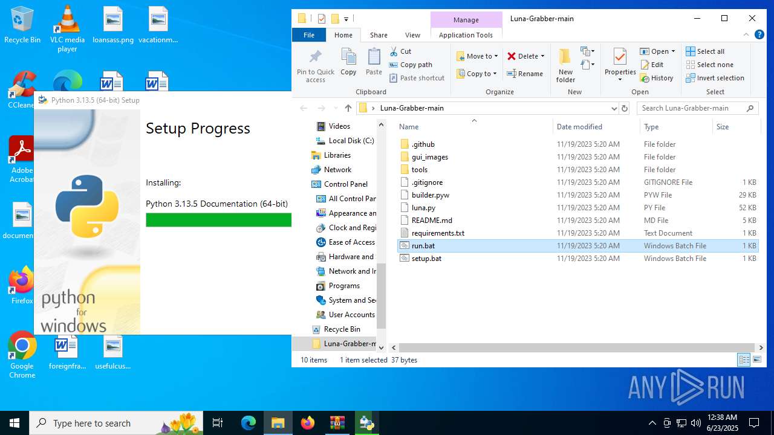The image size is (774, 435).
Task: Switch to the Home ribbon tab
Action: click(343, 35)
